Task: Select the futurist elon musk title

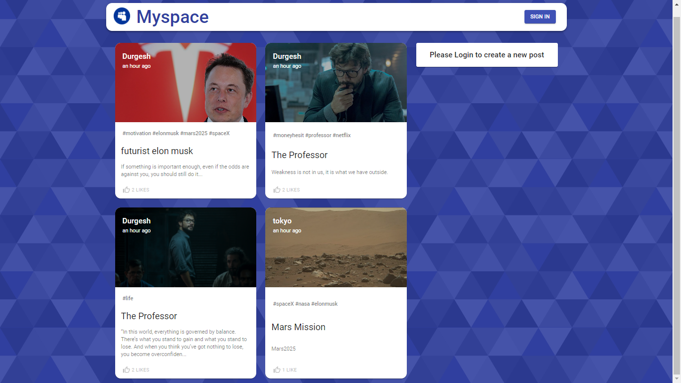Action: (157, 151)
